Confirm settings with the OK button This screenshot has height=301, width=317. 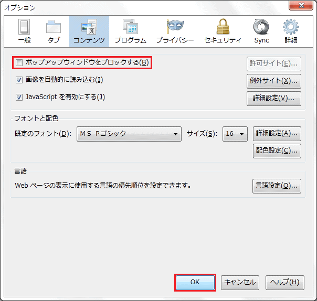tap(195, 283)
